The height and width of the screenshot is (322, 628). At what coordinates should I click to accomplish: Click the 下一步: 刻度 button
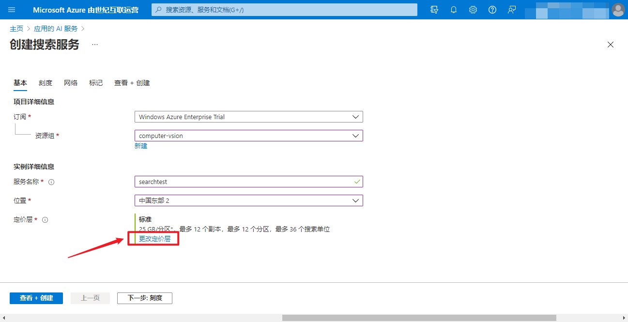tap(145, 298)
